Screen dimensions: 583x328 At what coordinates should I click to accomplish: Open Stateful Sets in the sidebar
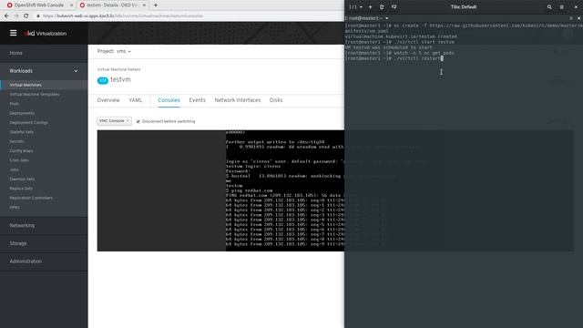tap(22, 132)
